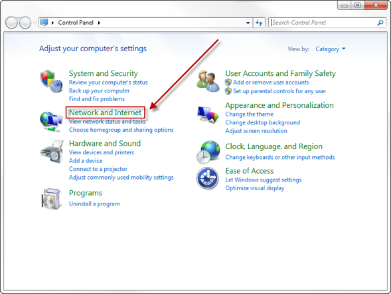This screenshot has height=294, width=391.
Task: Click the User Accounts people icon
Action: point(208,81)
